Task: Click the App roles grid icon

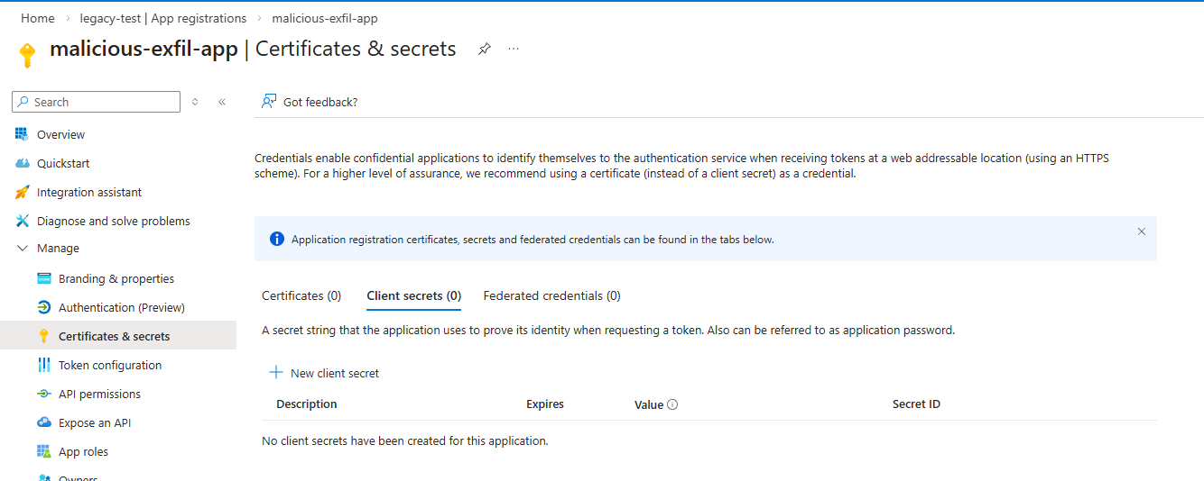Action: [43, 451]
